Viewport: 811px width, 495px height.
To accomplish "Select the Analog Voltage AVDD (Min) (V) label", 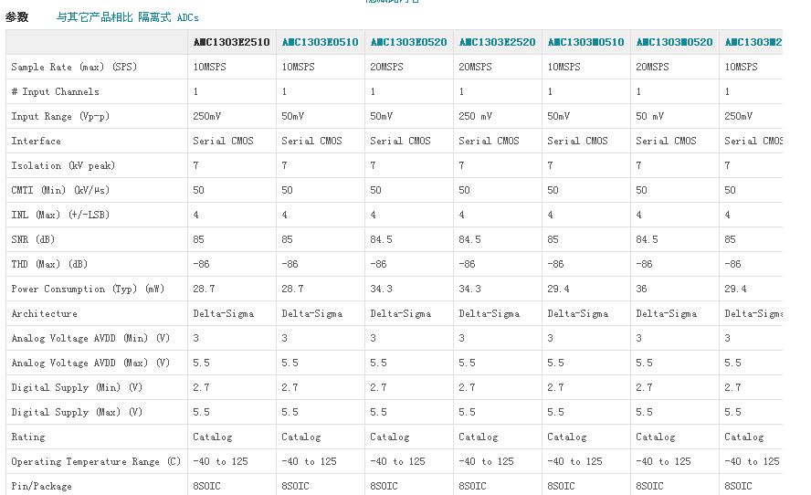I will click(x=90, y=338).
